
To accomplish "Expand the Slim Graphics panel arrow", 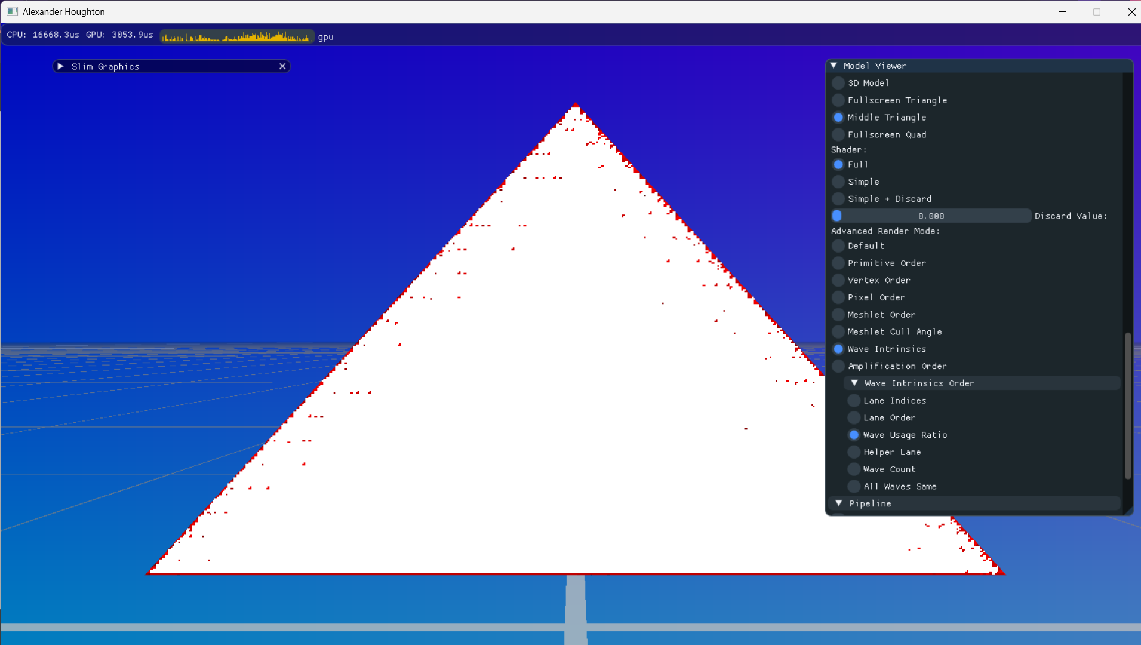I will [60, 66].
